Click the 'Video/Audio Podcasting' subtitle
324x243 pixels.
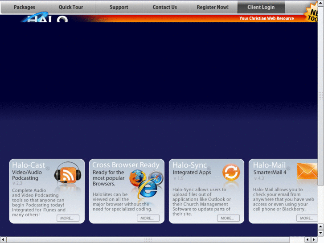click(27, 175)
